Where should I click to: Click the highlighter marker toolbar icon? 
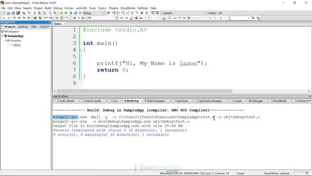click(131, 18)
